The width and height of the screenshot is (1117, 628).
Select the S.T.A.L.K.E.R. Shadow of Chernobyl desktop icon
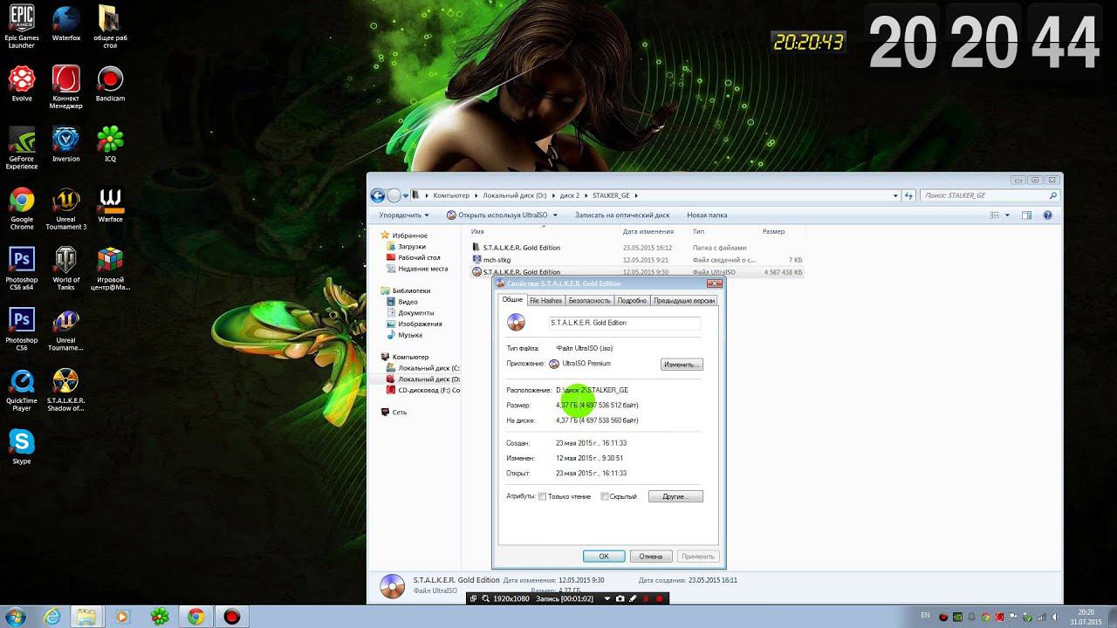pyautogui.click(x=65, y=391)
